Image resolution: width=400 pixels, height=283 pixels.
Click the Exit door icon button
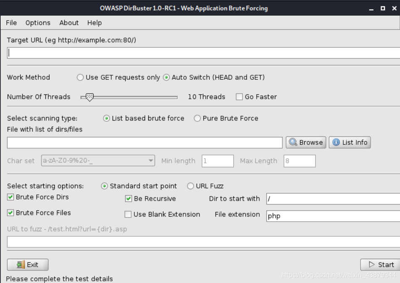click(x=28, y=265)
